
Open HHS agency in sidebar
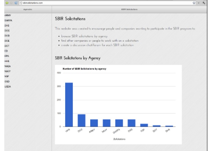coord(7,61)
